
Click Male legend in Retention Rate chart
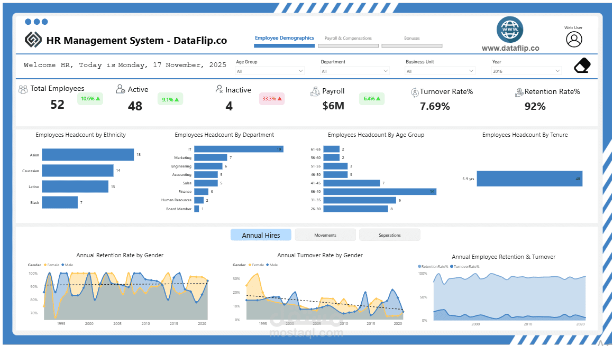click(67, 265)
